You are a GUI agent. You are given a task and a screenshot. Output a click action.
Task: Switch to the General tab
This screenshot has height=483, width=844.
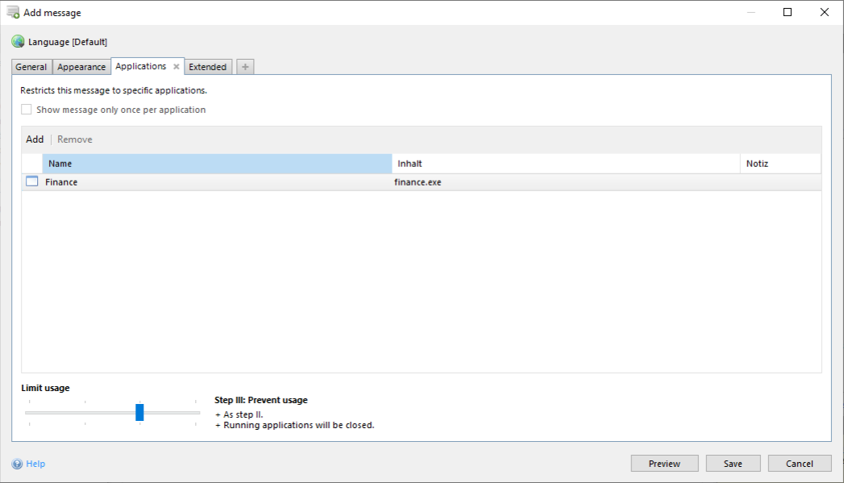click(x=31, y=66)
